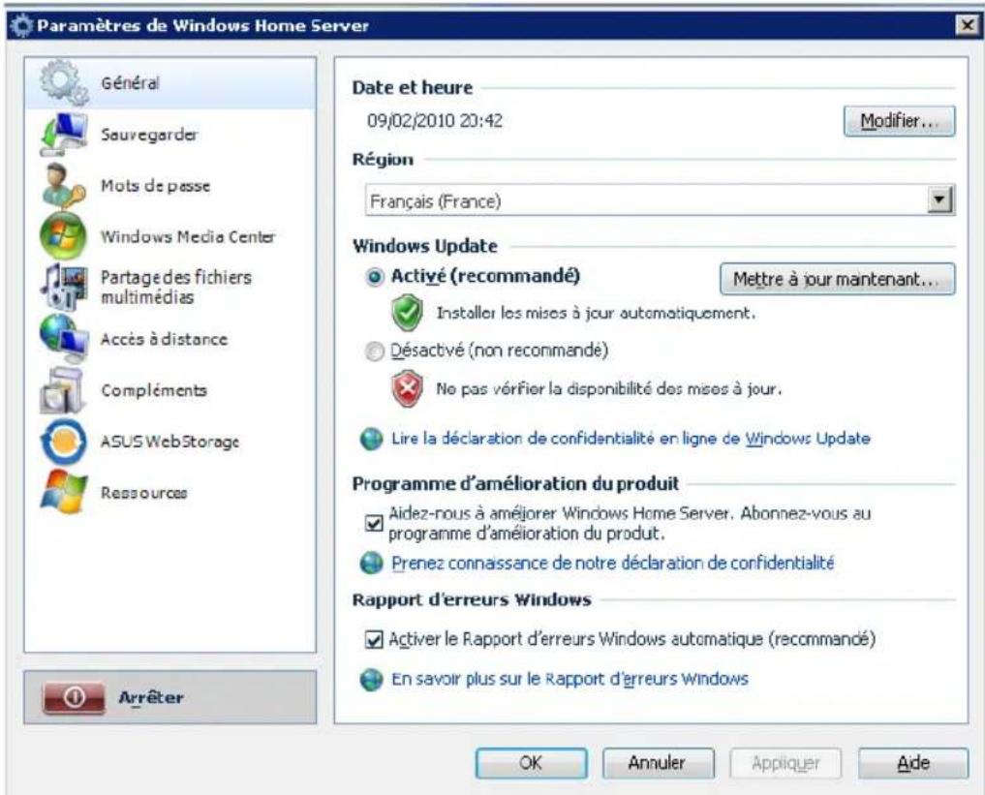The height and width of the screenshot is (795, 985).
Task: Click the Compléments add-ins icon
Action: (62, 390)
